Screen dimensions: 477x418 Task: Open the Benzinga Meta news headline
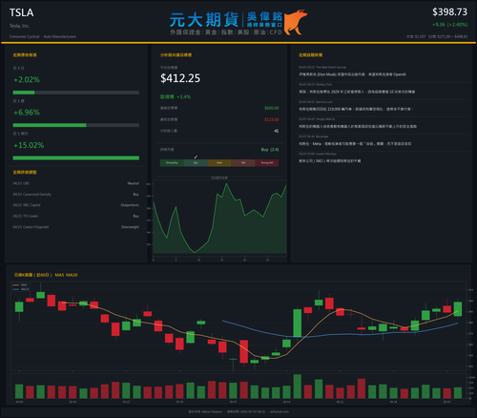coord(355,144)
